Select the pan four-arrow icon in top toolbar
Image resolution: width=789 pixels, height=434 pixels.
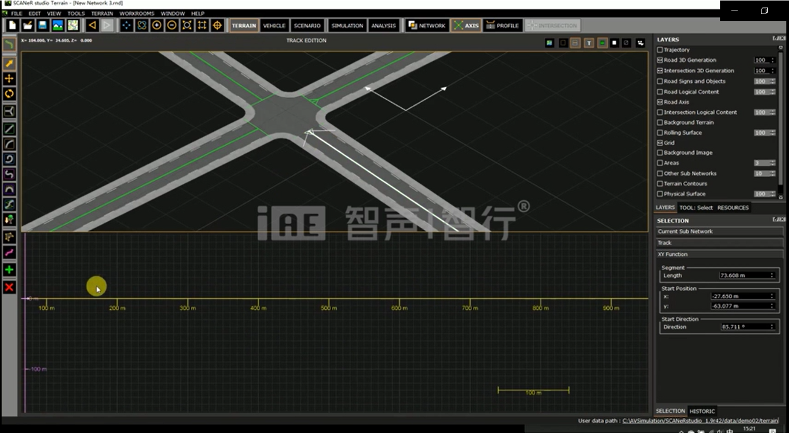[127, 25]
